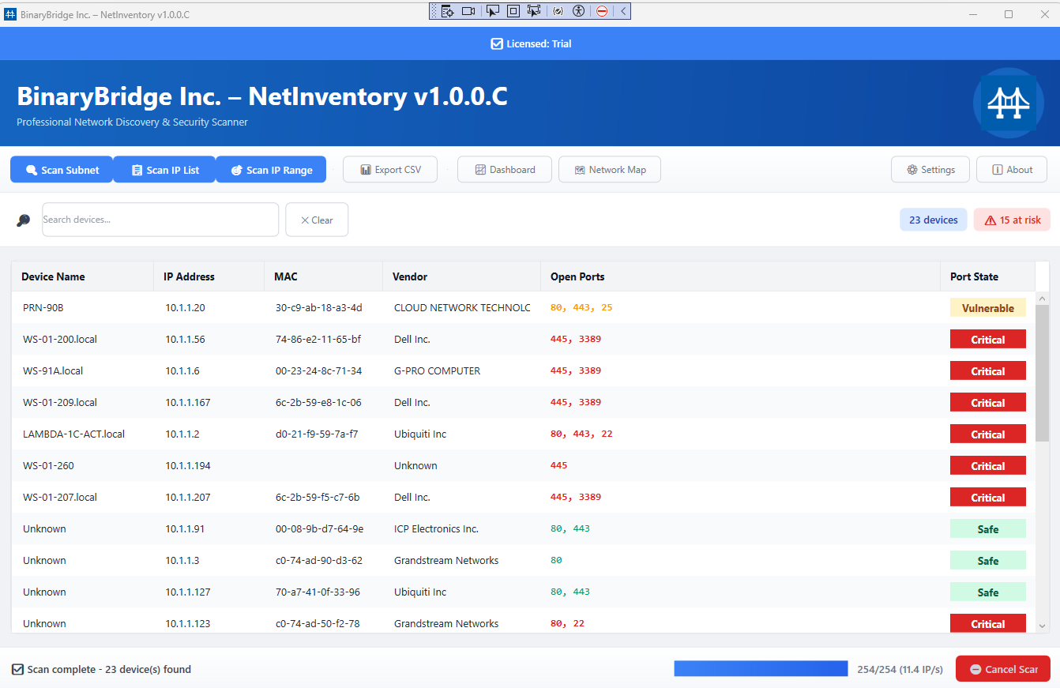Sort by Vendor column header
This screenshot has width=1060, height=688.
pyautogui.click(x=461, y=276)
